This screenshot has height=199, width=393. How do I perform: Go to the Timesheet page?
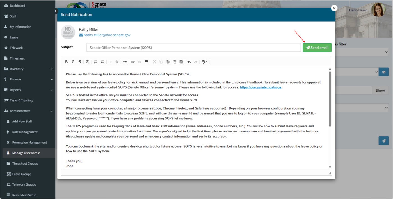[17, 58]
